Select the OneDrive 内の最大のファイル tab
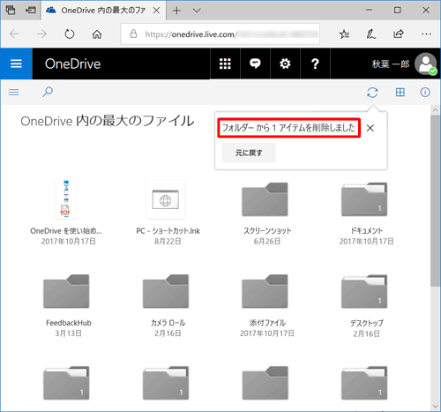This screenshot has height=412, width=441. click(x=103, y=11)
